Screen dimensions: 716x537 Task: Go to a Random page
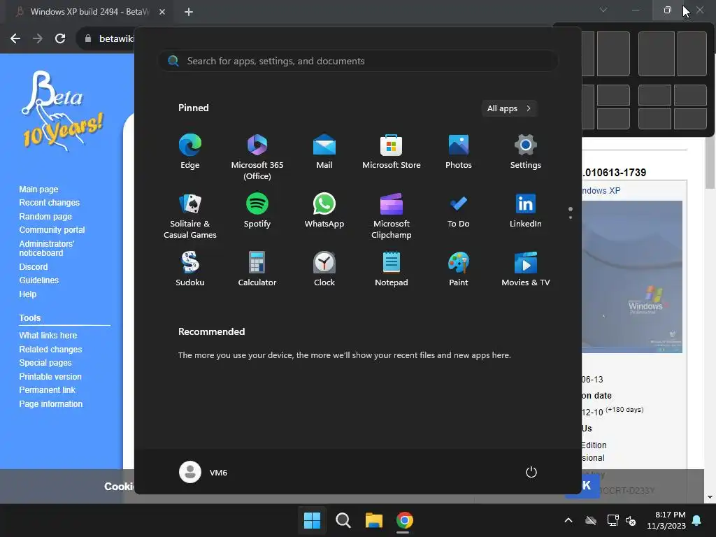point(45,217)
